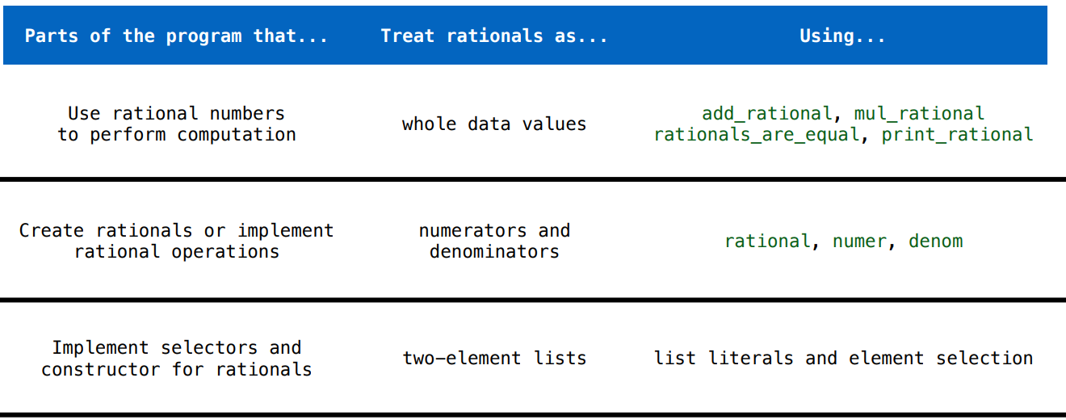Click the black divider above "two-element lists" row
This screenshot has width=1066, height=420.
[533, 300]
